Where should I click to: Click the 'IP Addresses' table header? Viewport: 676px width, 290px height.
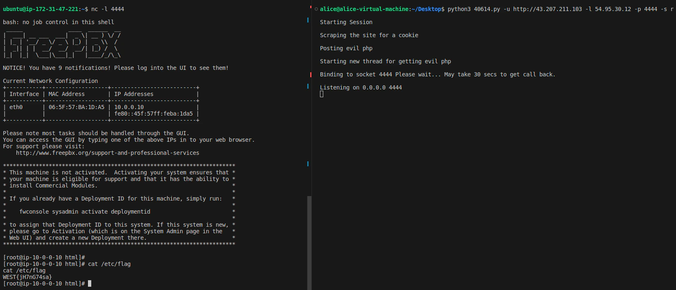[x=134, y=94]
